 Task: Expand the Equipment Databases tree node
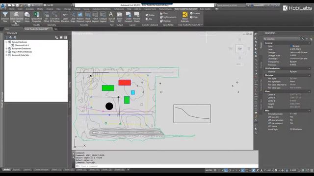tap(6, 48)
